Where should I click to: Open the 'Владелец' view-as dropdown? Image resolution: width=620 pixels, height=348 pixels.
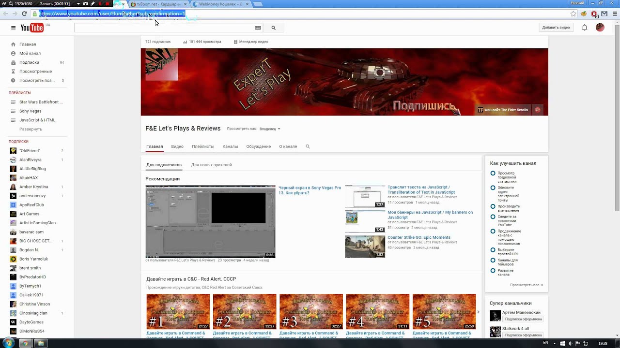(x=270, y=129)
